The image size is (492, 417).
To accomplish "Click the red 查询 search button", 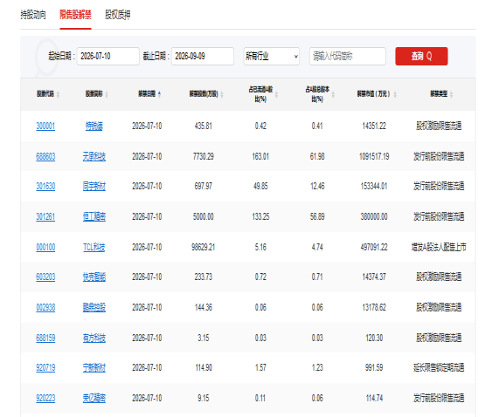I will pos(421,57).
